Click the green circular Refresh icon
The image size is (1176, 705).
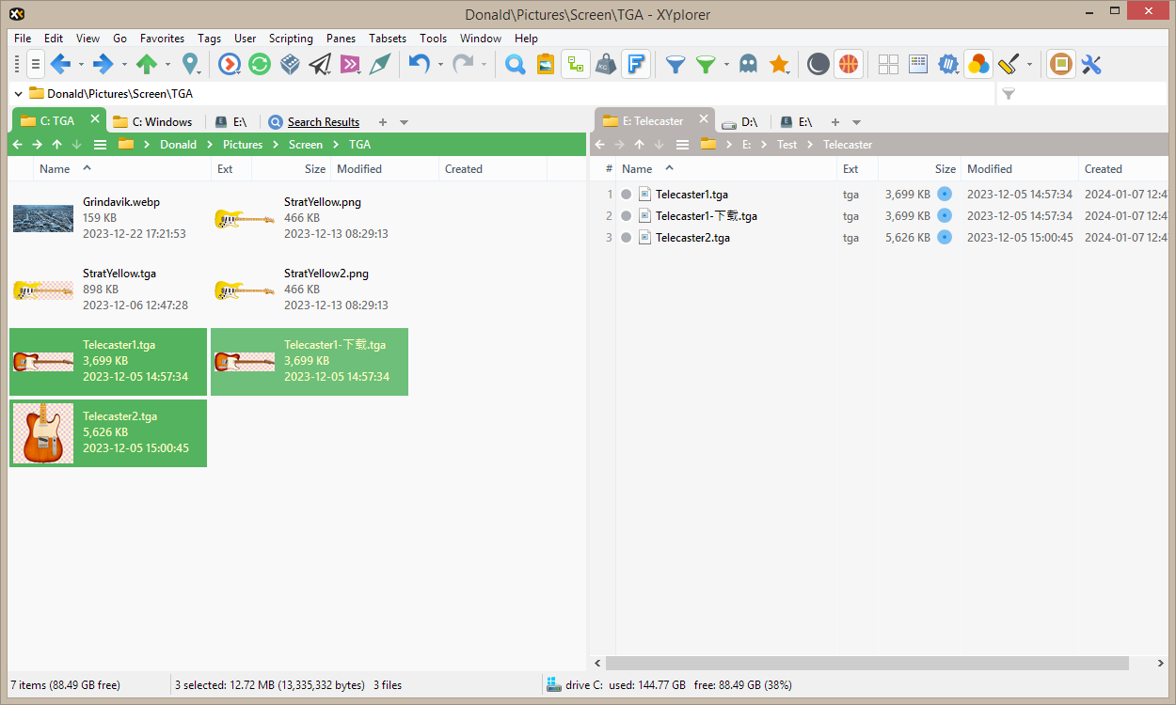coord(260,64)
